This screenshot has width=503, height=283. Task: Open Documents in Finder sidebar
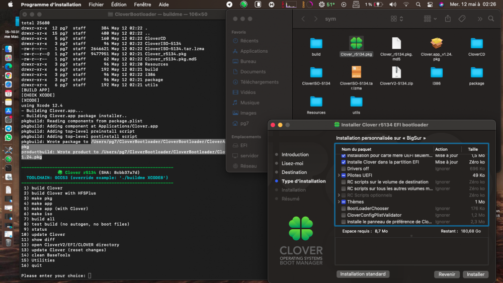(x=253, y=72)
